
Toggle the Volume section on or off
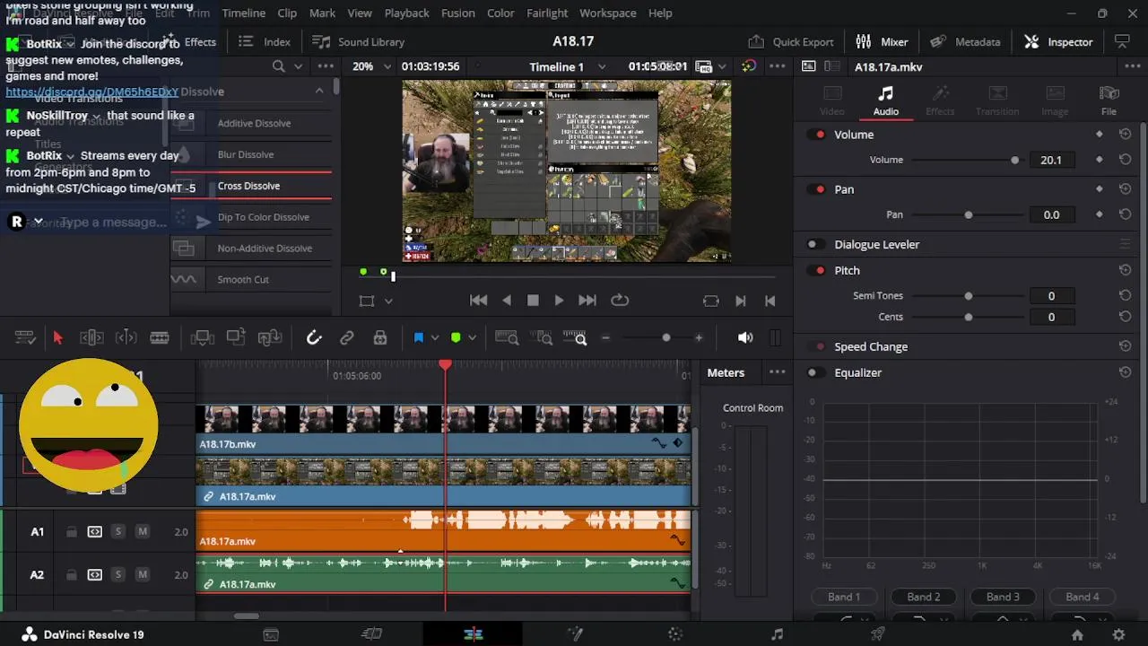click(817, 135)
